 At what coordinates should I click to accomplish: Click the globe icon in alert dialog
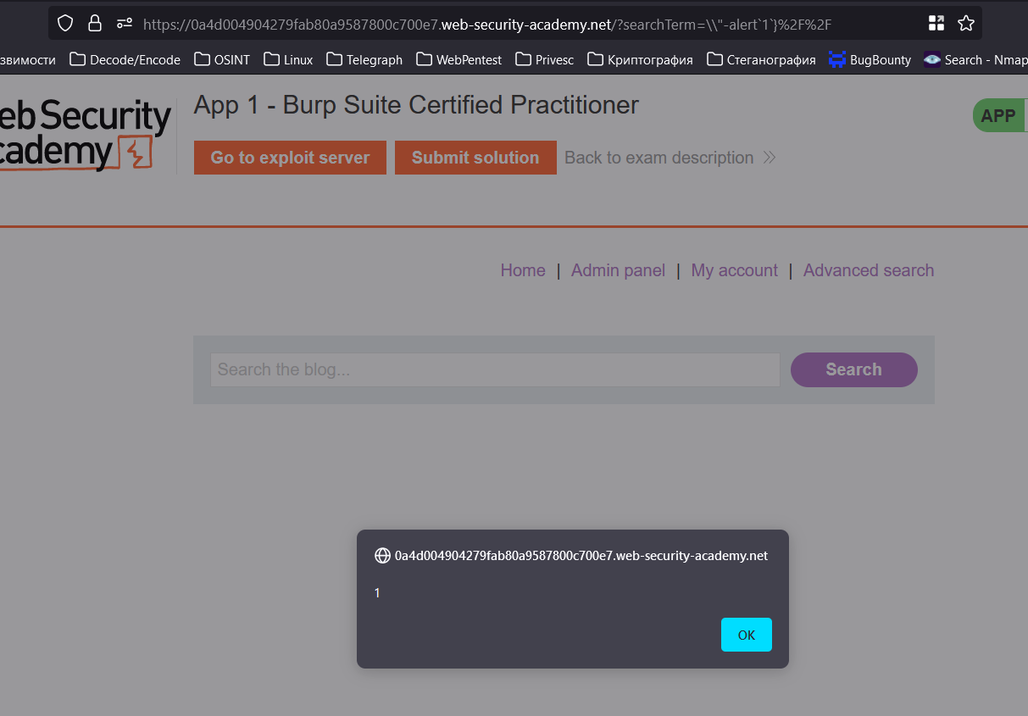382,556
